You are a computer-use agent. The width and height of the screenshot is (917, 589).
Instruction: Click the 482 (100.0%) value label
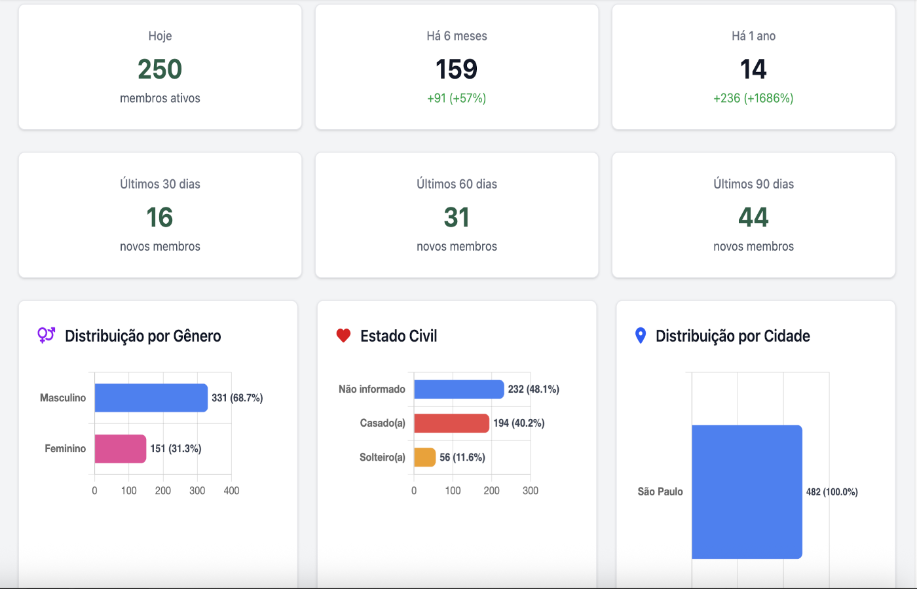coord(831,491)
